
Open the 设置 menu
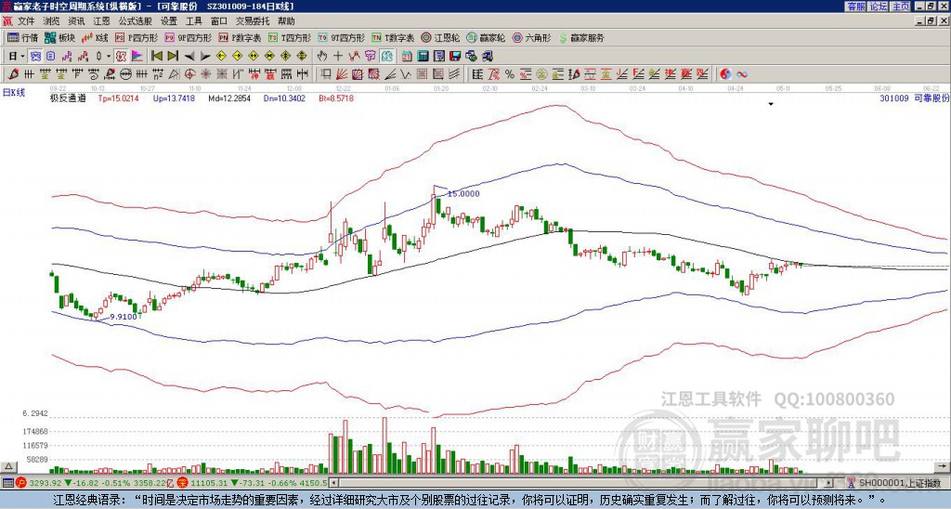(169, 21)
